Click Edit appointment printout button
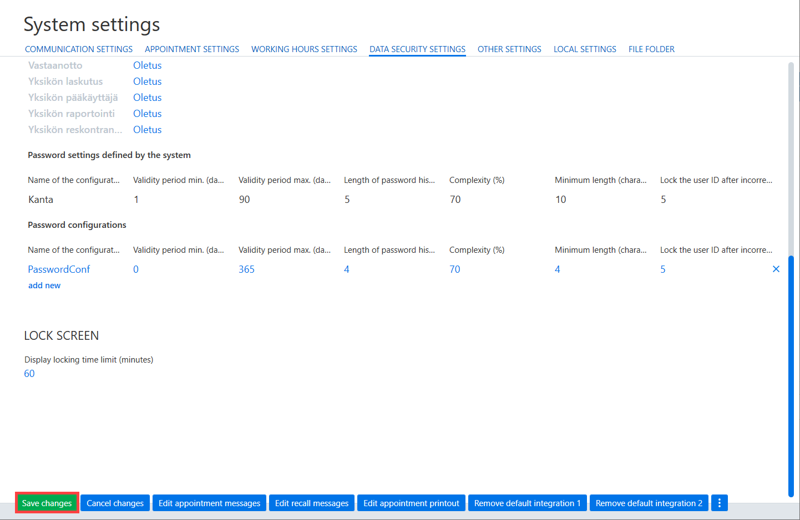Viewport: 800px width, 520px height. click(411, 503)
